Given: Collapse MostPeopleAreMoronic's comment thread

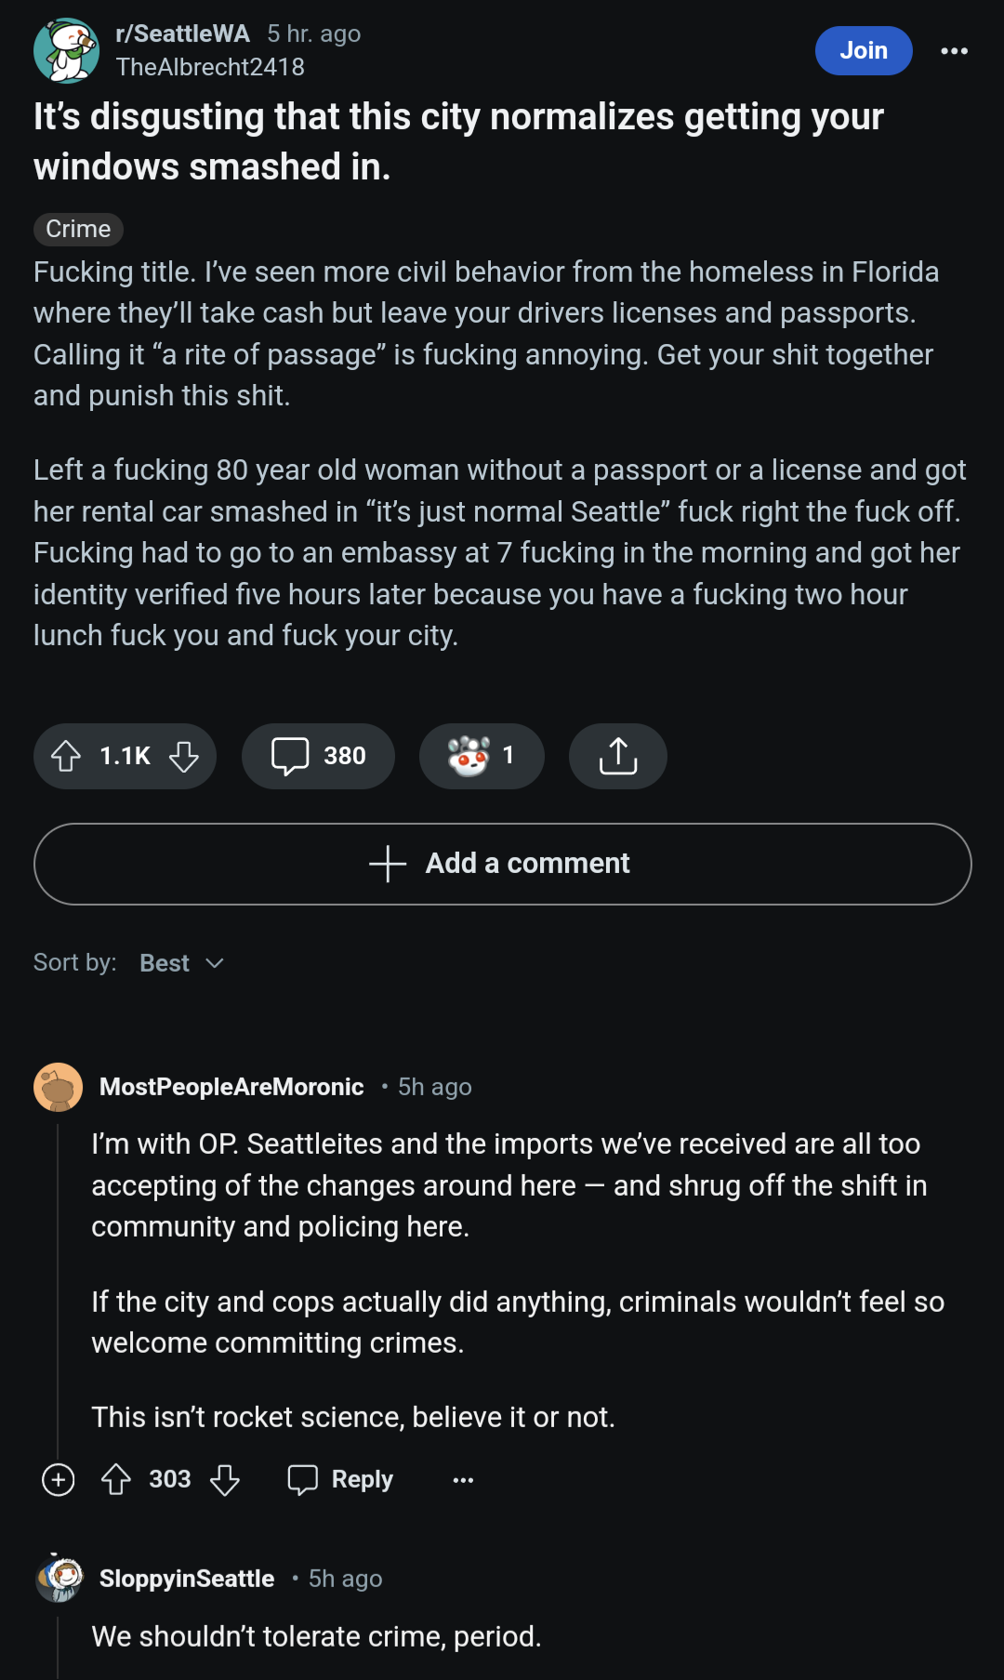Looking at the screenshot, I should (x=59, y=1479).
